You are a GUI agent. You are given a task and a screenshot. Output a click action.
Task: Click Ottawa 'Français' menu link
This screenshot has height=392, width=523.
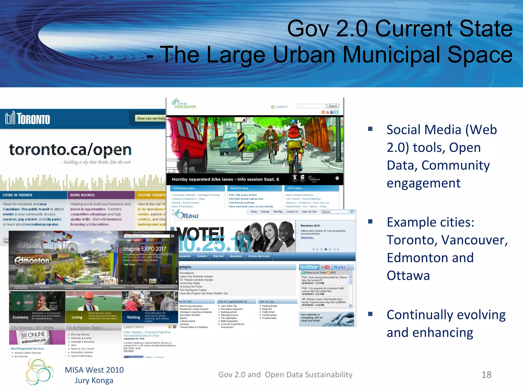pyautogui.click(x=265, y=212)
